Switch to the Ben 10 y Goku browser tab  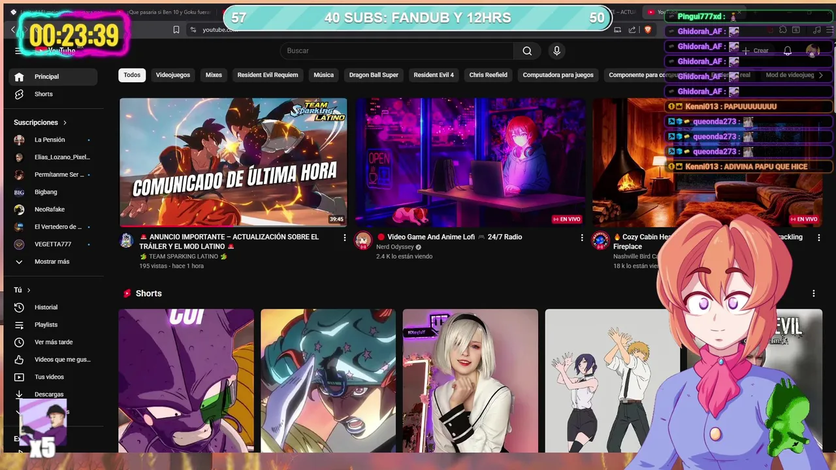pyautogui.click(x=170, y=12)
